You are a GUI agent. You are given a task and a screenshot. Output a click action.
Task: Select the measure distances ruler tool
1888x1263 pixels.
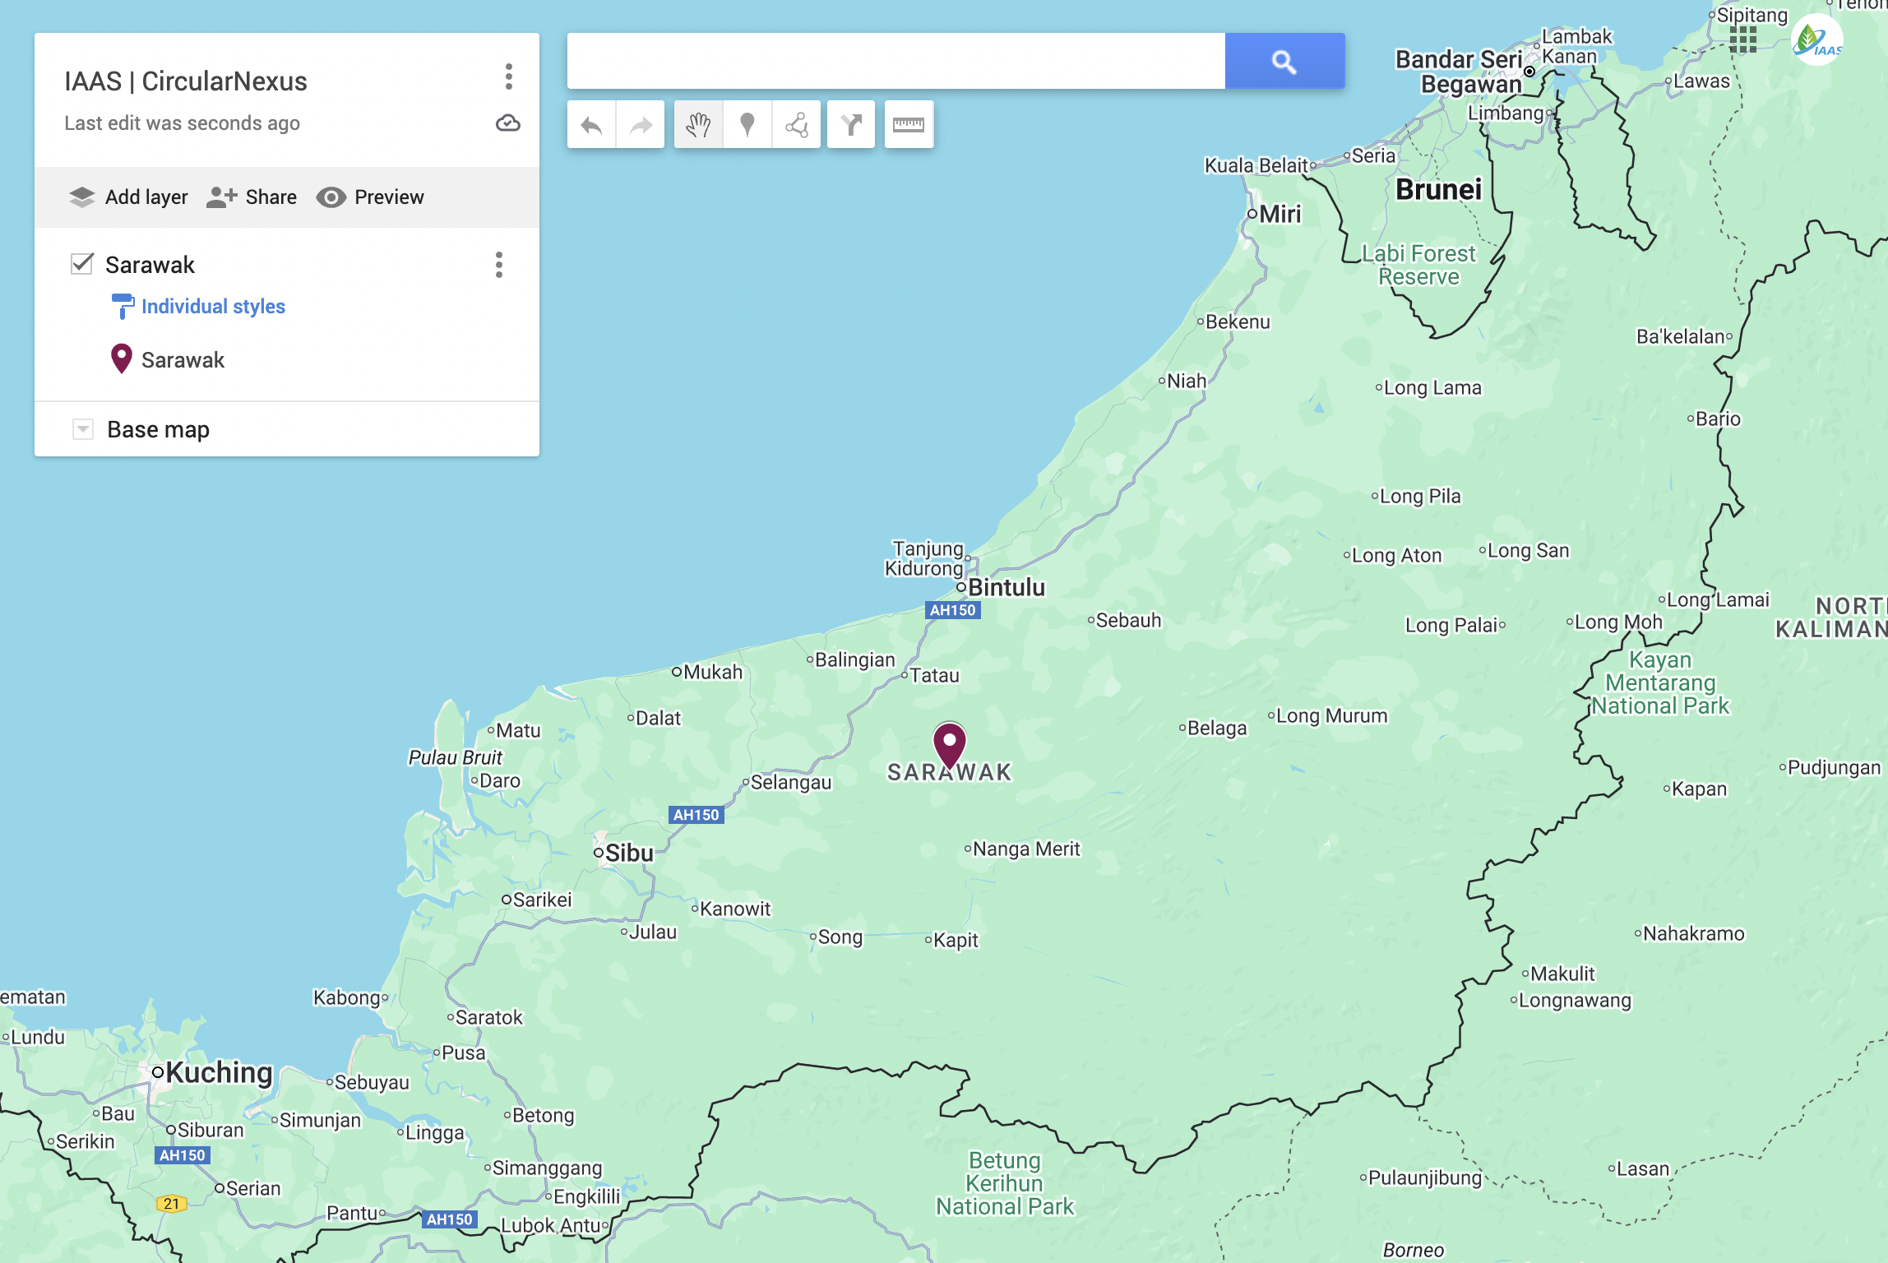(x=908, y=124)
